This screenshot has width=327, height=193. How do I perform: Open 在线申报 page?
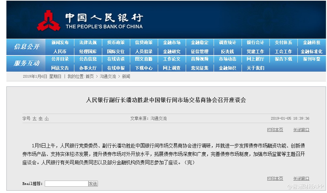tap(116, 68)
